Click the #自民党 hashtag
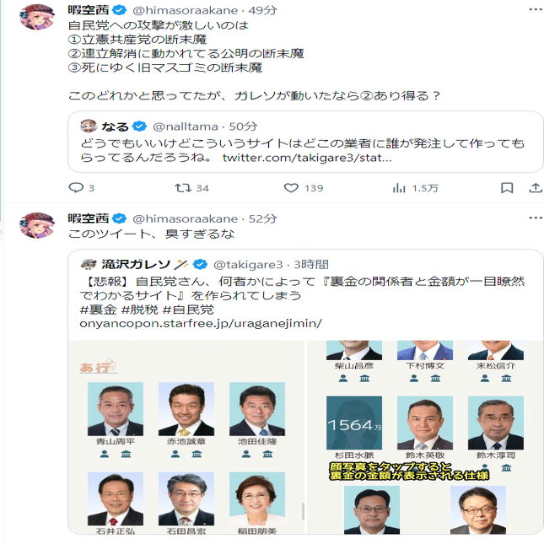The height and width of the screenshot is (544, 544). coord(188,310)
